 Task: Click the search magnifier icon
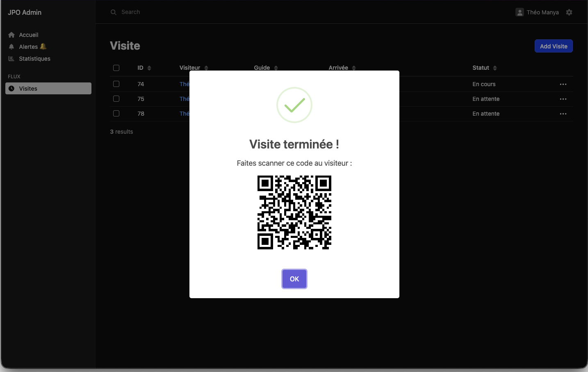click(114, 12)
